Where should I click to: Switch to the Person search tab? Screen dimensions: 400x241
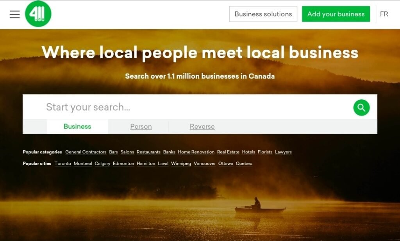coord(141,126)
